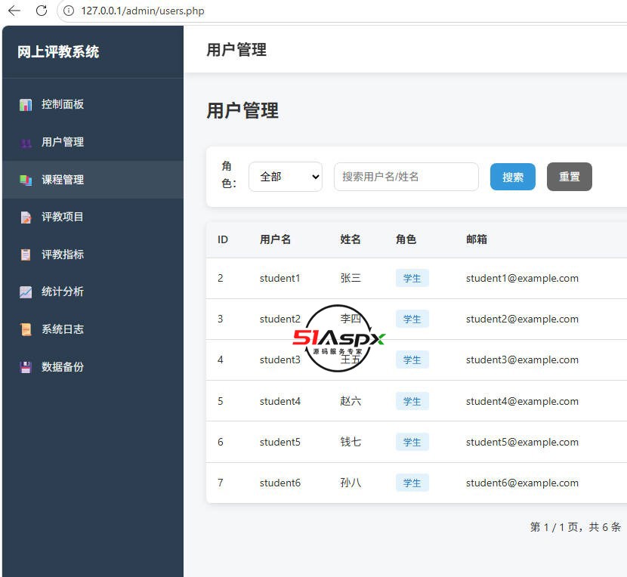Click the 用户名 column header

(x=275, y=239)
